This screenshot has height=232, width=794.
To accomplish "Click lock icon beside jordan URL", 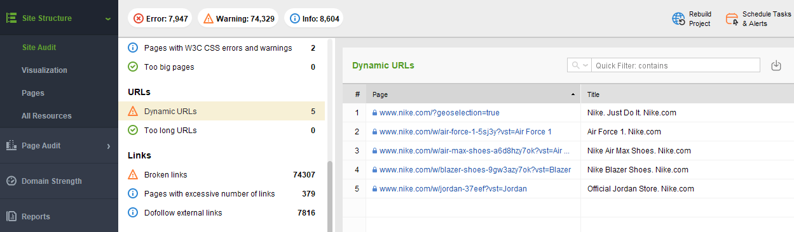I will tap(374, 189).
